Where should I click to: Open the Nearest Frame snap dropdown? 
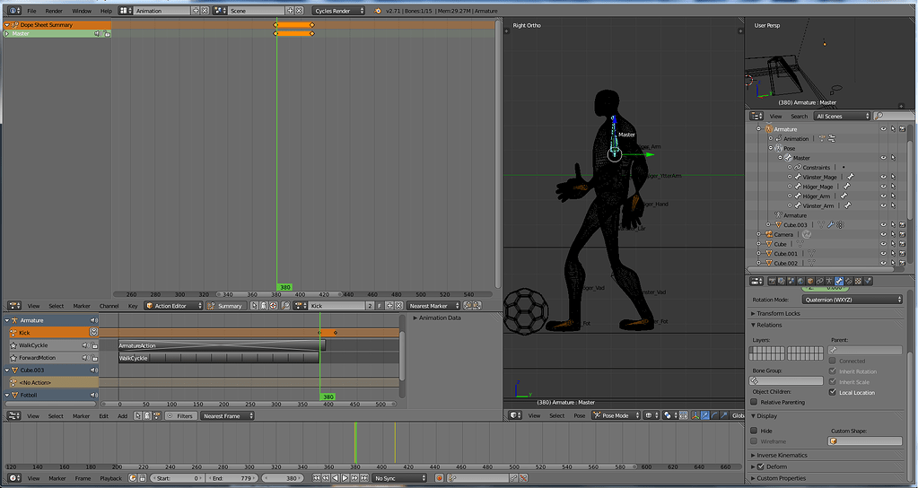[x=227, y=416]
